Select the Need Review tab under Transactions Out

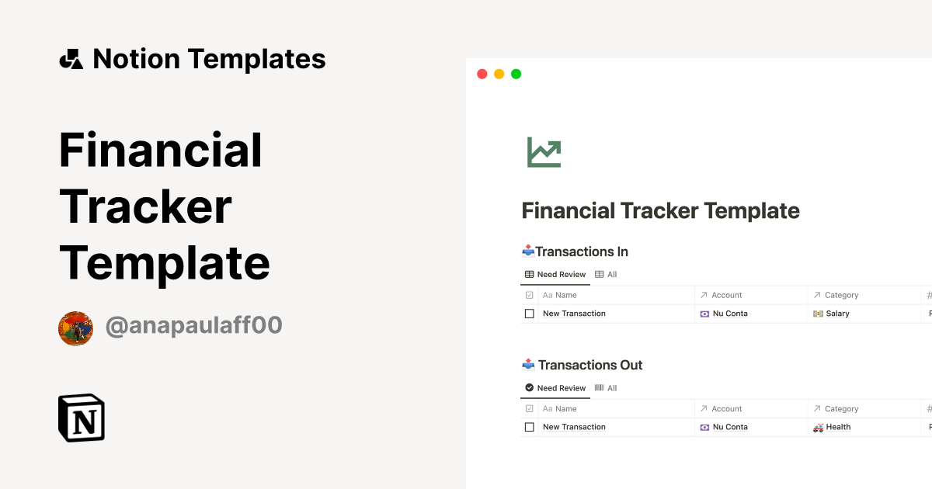555,387
